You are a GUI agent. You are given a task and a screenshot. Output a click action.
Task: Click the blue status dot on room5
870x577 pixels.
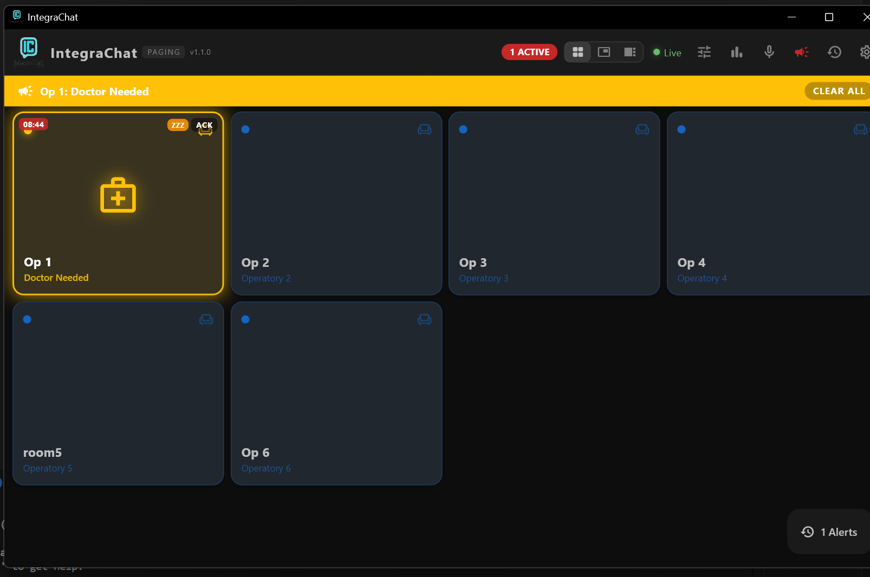[27, 319]
